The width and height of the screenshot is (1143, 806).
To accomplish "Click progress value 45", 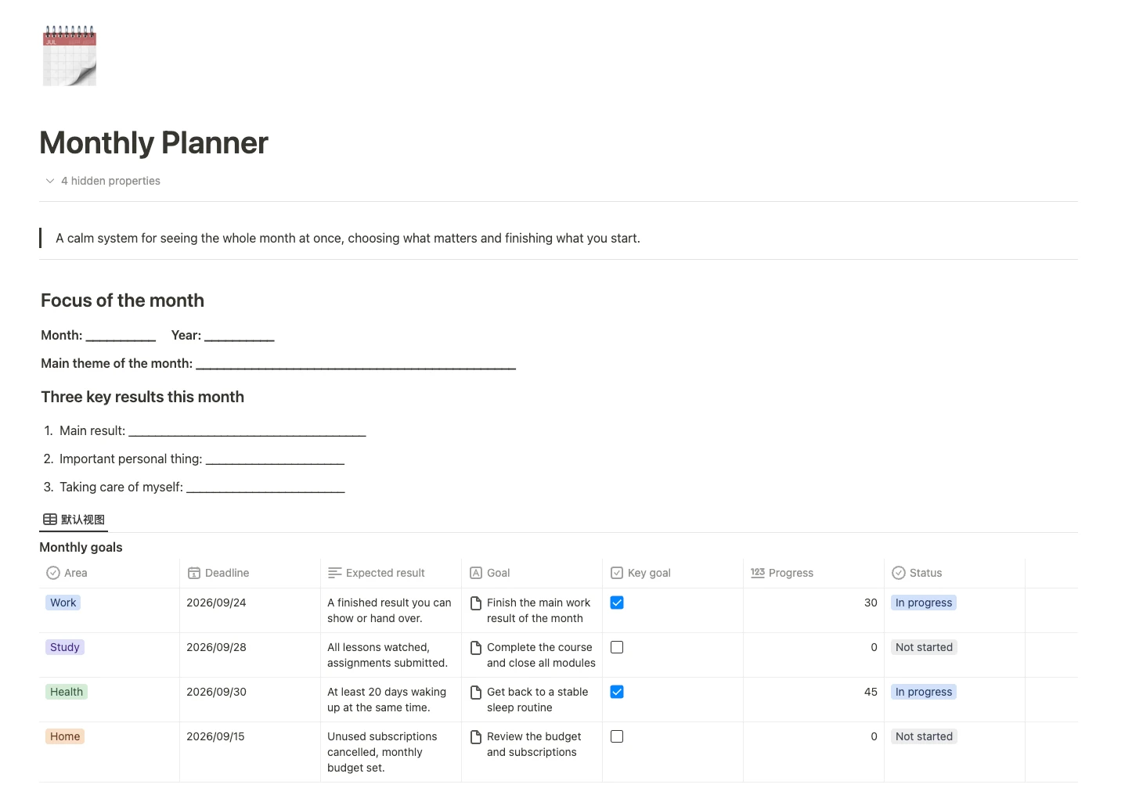I will [x=871, y=692].
